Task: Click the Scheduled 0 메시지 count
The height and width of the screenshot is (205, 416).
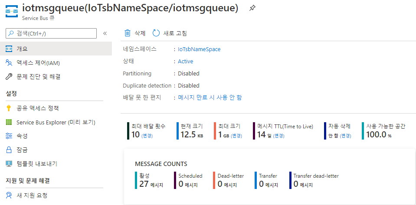Action: 188,184
